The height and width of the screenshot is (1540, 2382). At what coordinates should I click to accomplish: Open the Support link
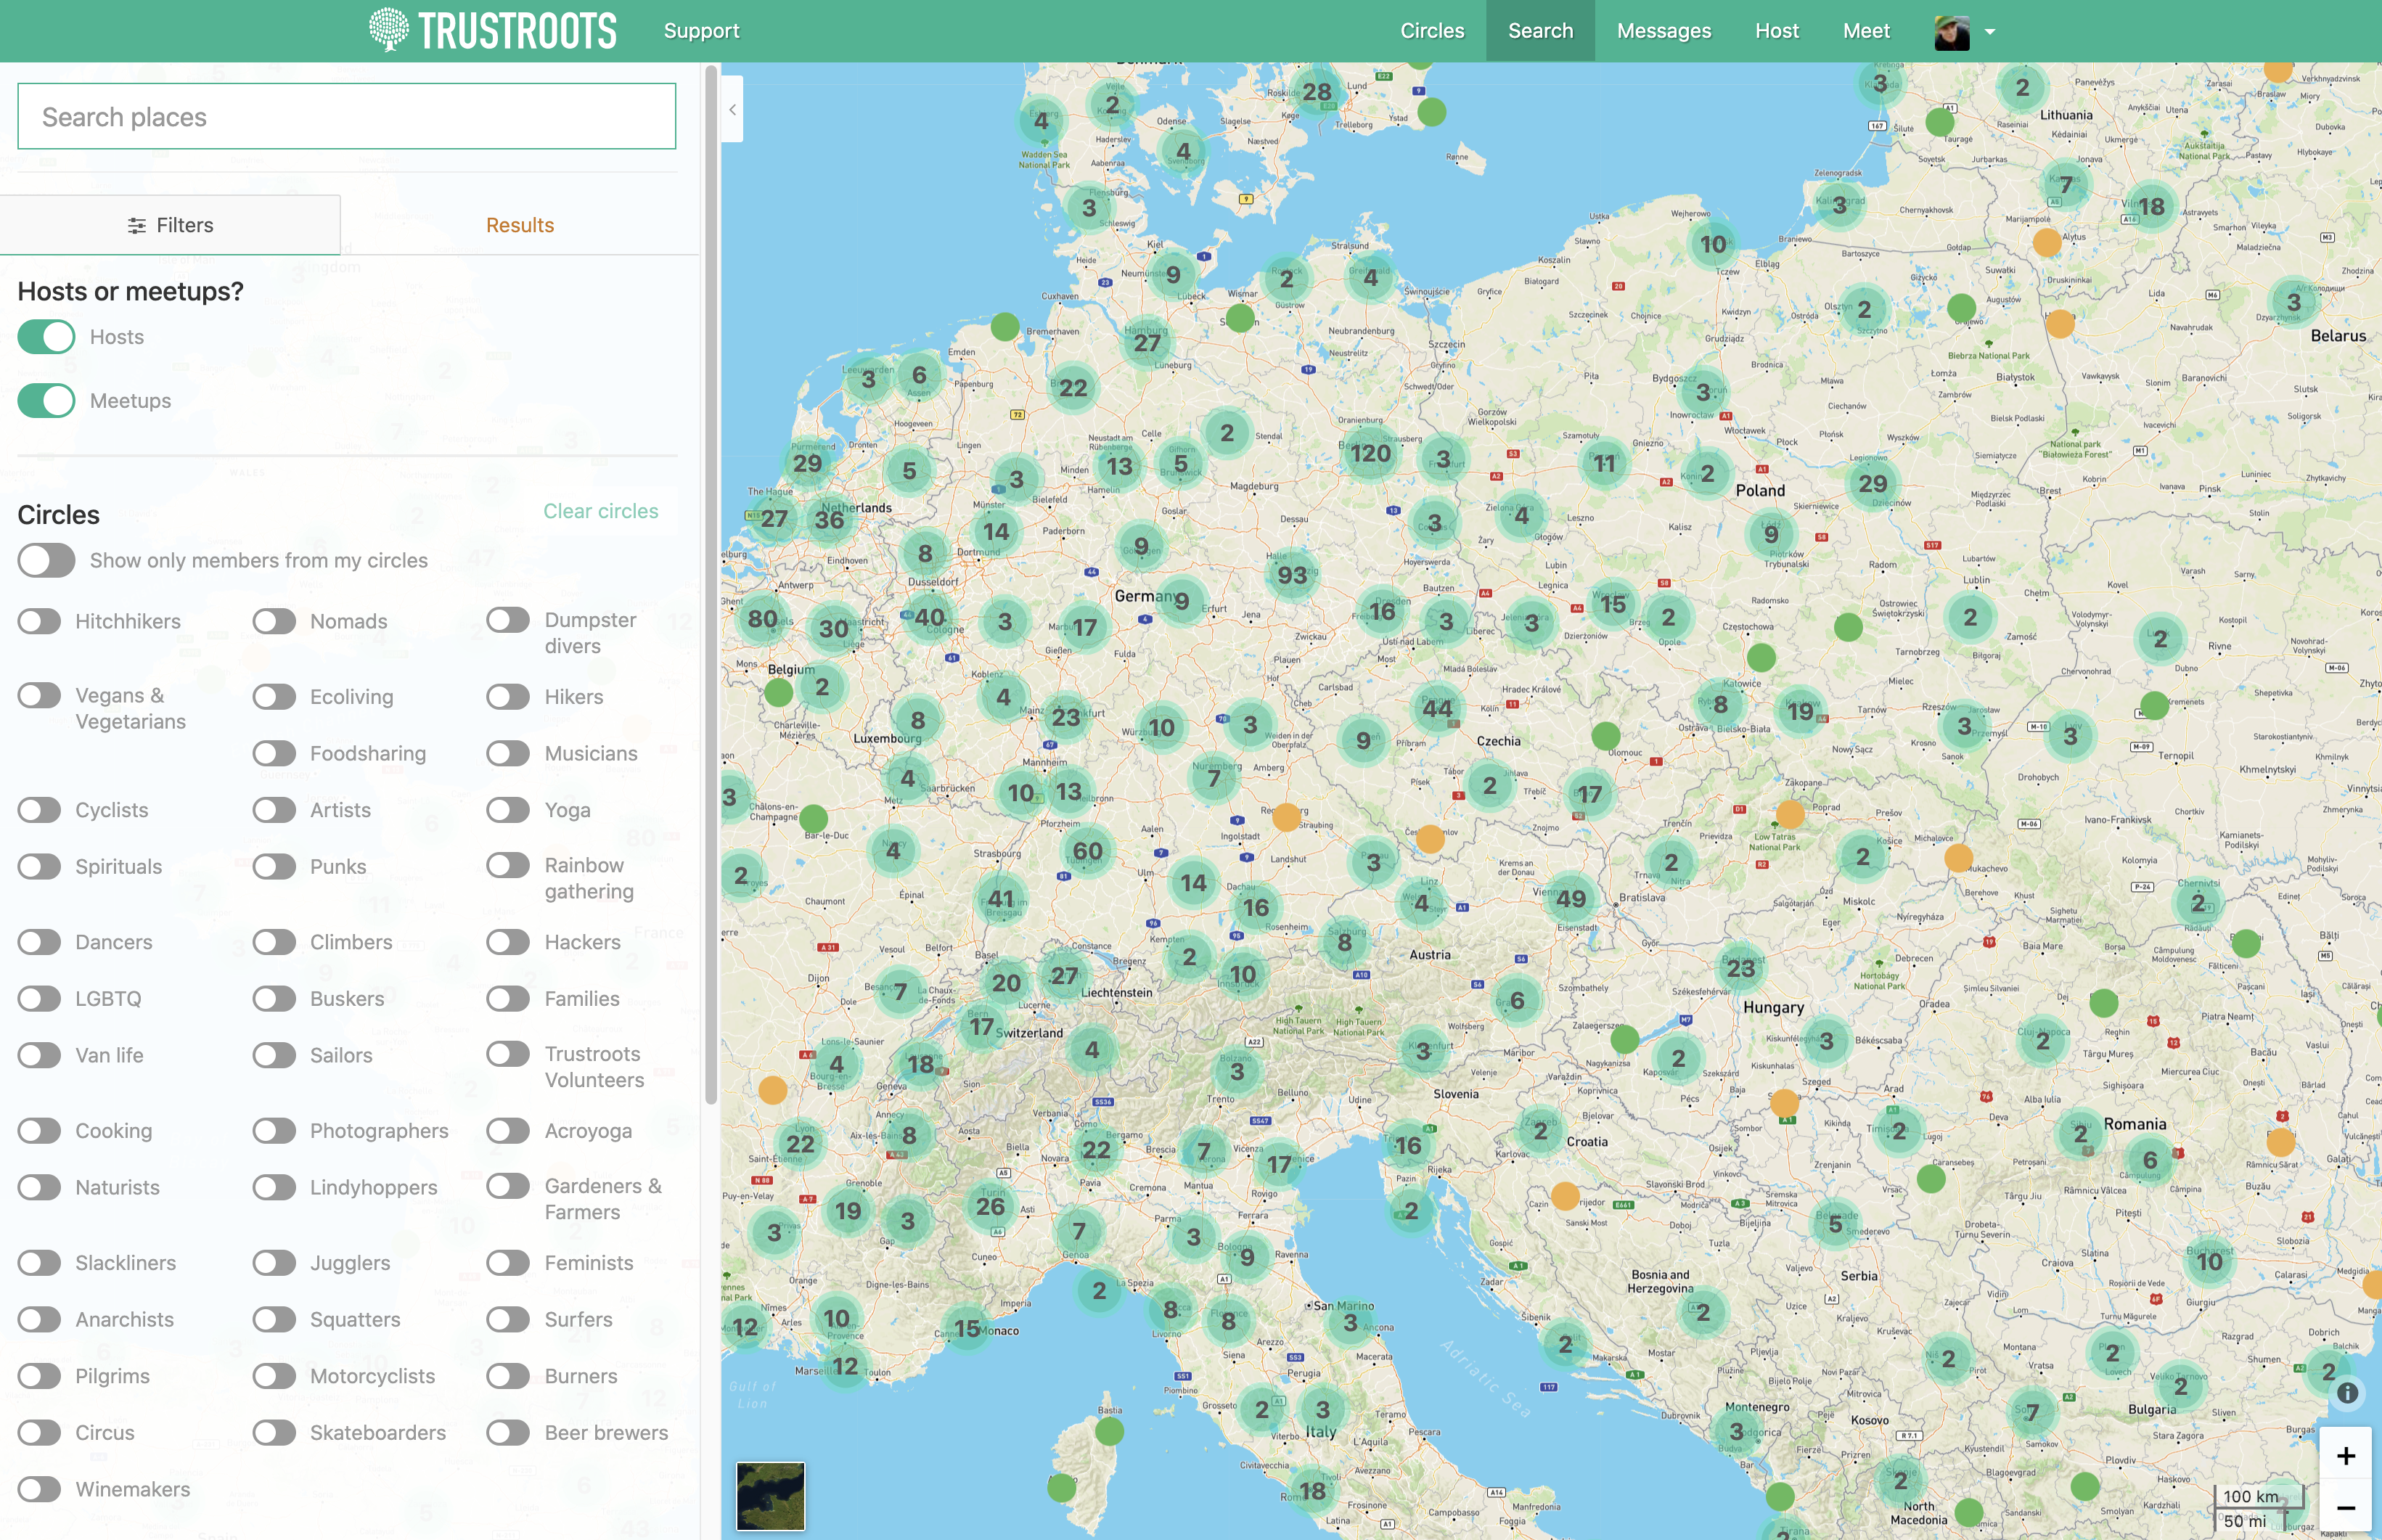[701, 31]
